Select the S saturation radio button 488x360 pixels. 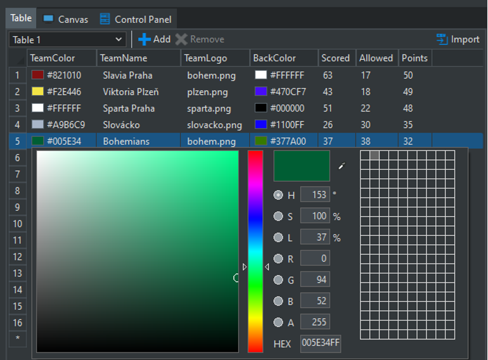(x=278, y=216)
